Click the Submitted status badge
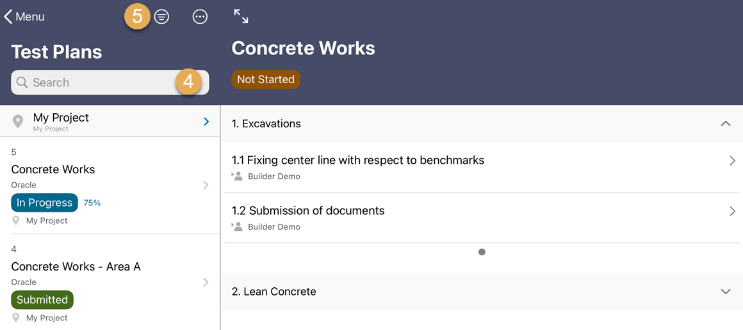The height and width of the screenshot is (330, 743). [42, 300]
